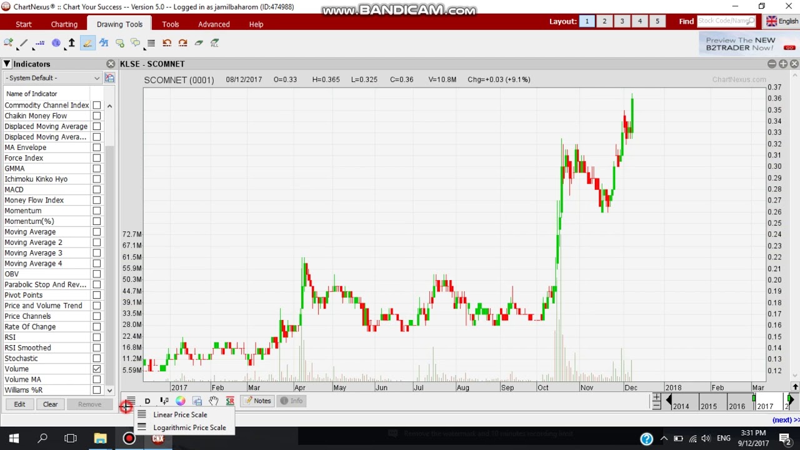Screen dimensions: 800x450
Task: Erase all drawings with ALL eraser
Action: (x=214, y=43)
